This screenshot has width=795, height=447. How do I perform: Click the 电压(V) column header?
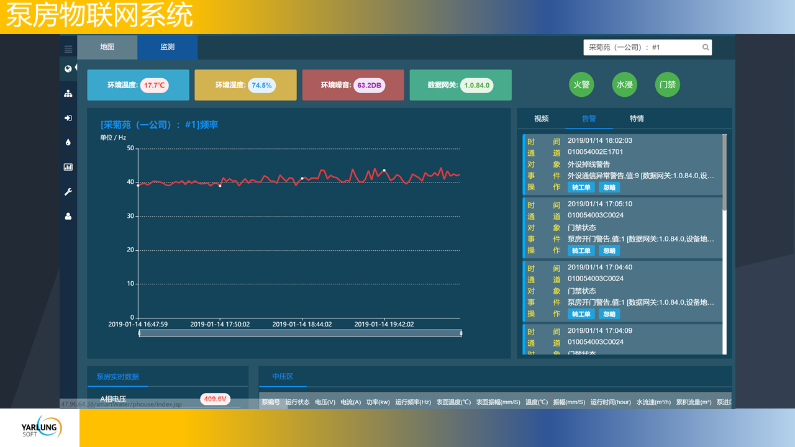tap(325, 402)
